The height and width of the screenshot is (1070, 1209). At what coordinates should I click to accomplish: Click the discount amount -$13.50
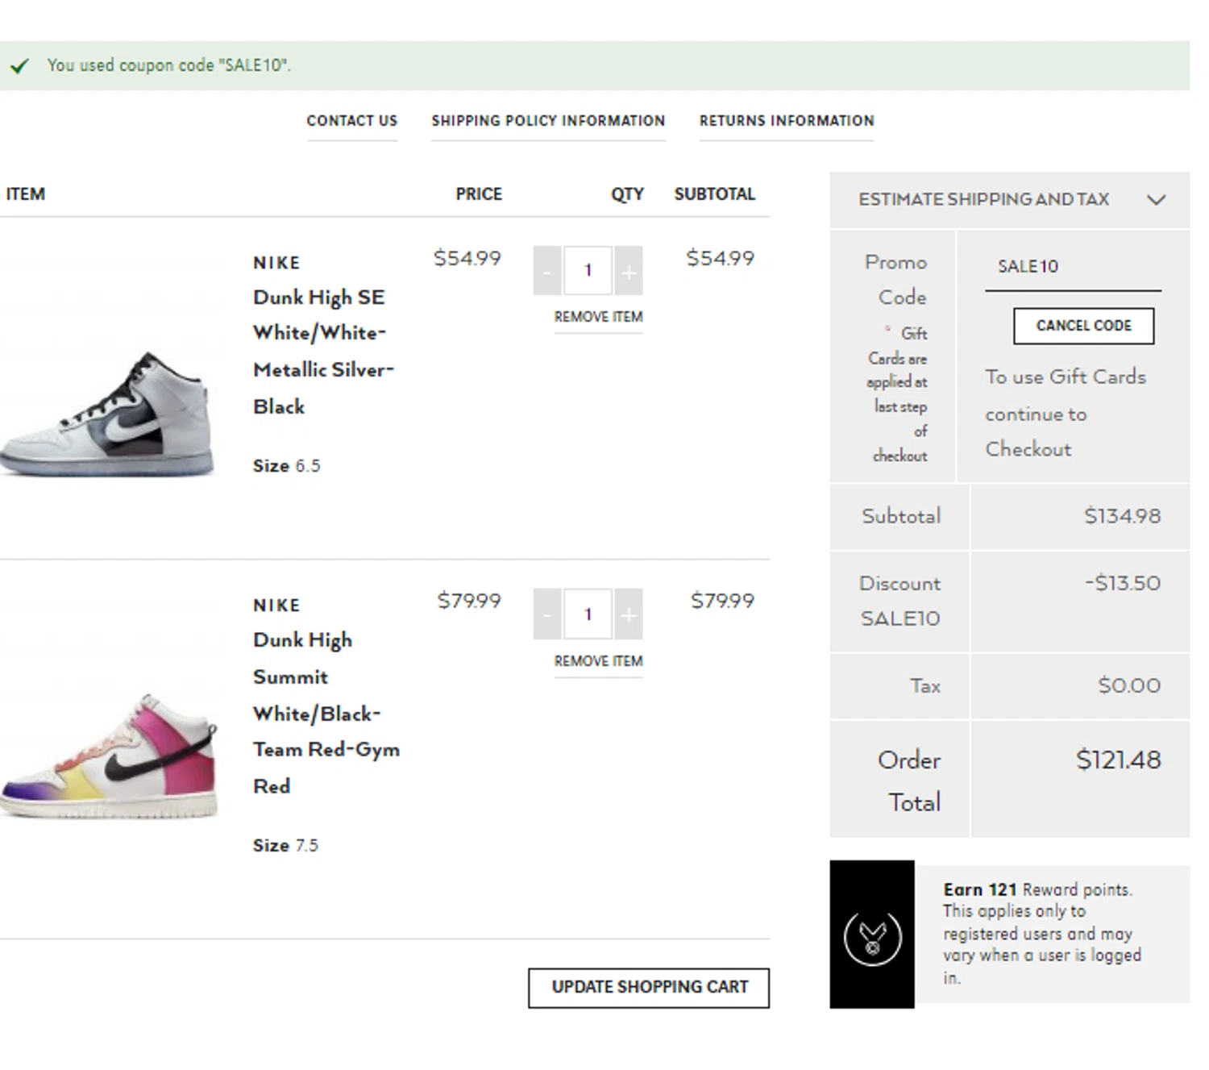pos(1123,583)
